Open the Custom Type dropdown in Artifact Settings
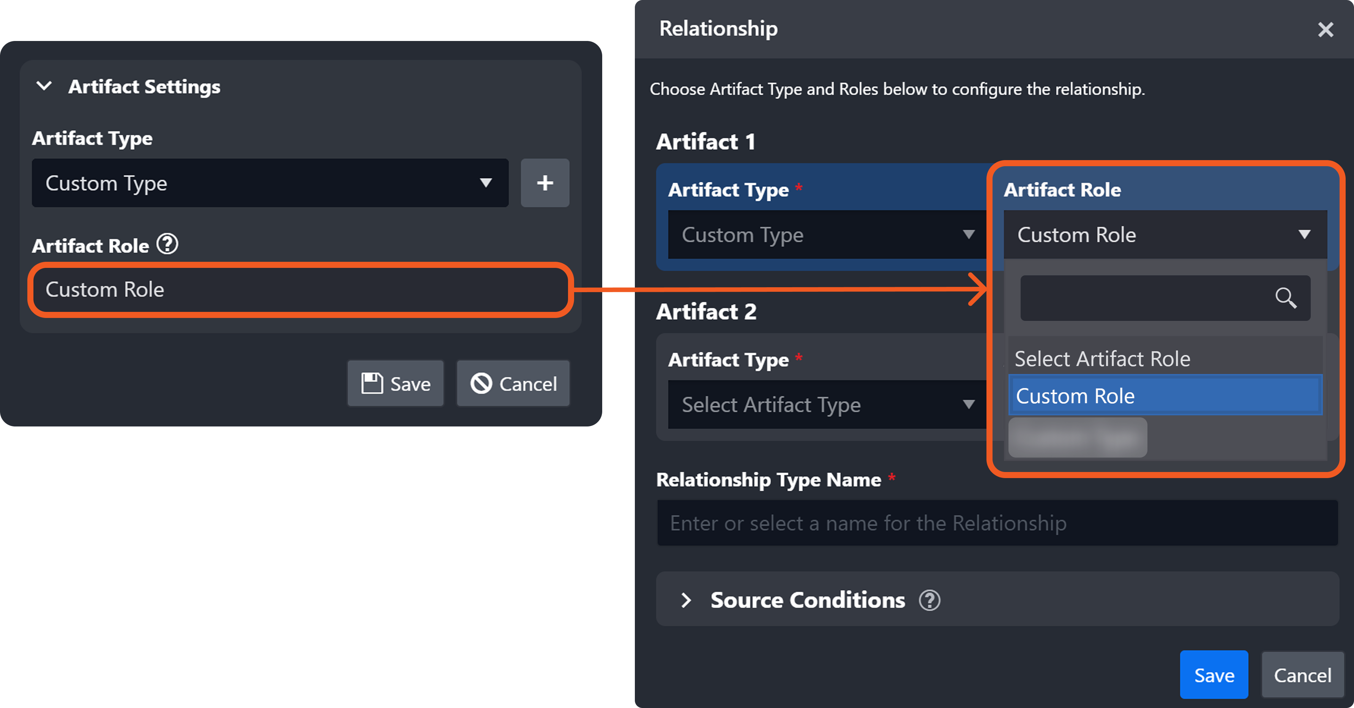The width and height of the screenshot is (1354, 708). (x=270, y=183)
